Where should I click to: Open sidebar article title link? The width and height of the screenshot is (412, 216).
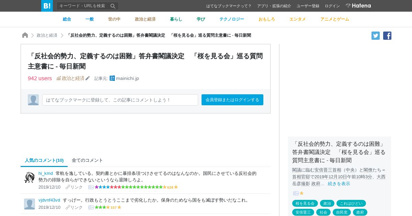click(x=339, y=152)
